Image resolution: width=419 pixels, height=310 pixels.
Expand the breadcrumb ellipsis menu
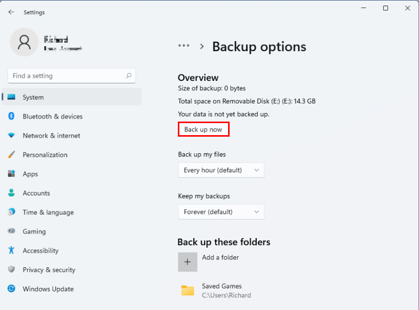click(184, 46)
